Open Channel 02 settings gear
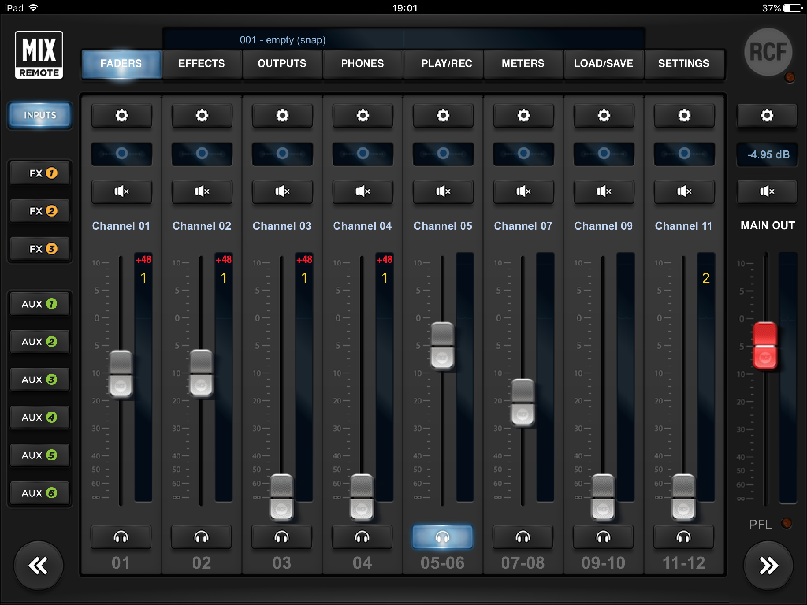 coord(202,115)
